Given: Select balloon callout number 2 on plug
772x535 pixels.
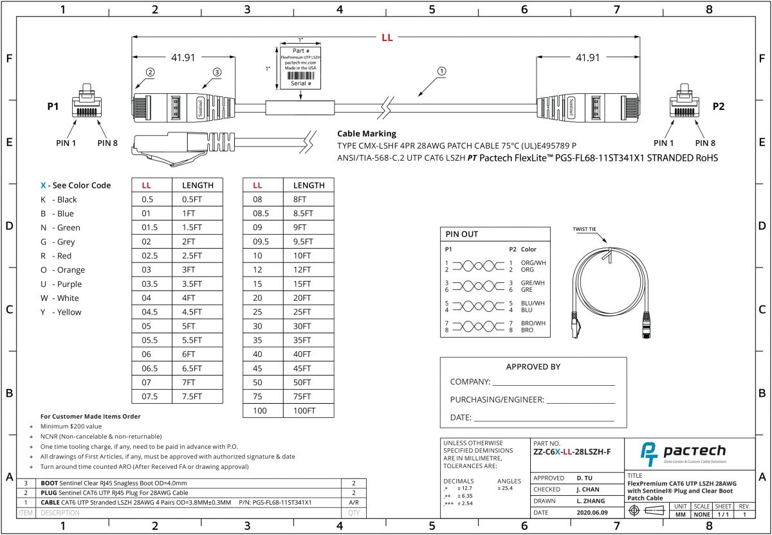Looking at the screenshot, I should click(151, 72).
